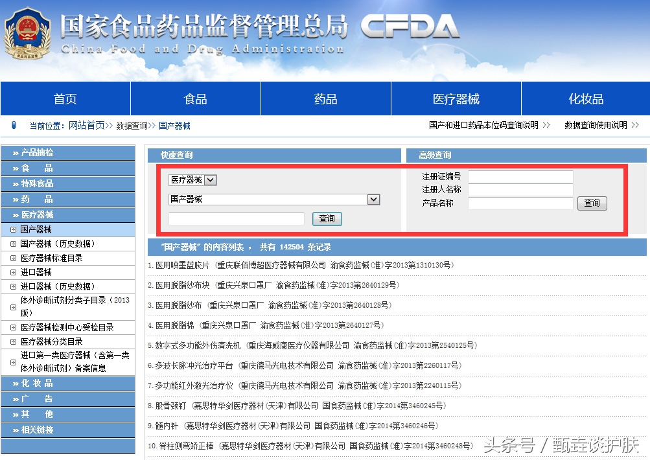
Task: Click the 国产器械 breadcrumb link
Action: click(174, 126)
